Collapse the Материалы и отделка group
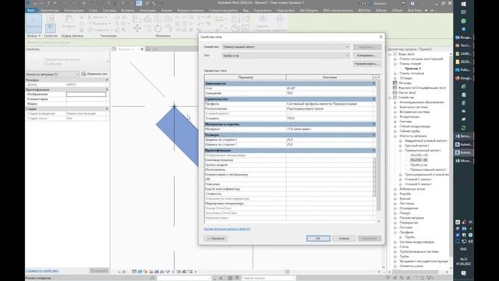Image resolution: width=499 pixels, height=281 pixels. pyautogui.click(x=373, y=124)
